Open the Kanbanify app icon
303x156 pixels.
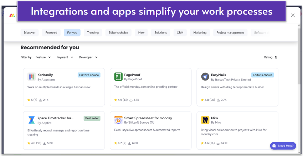[x=31, y=77]
